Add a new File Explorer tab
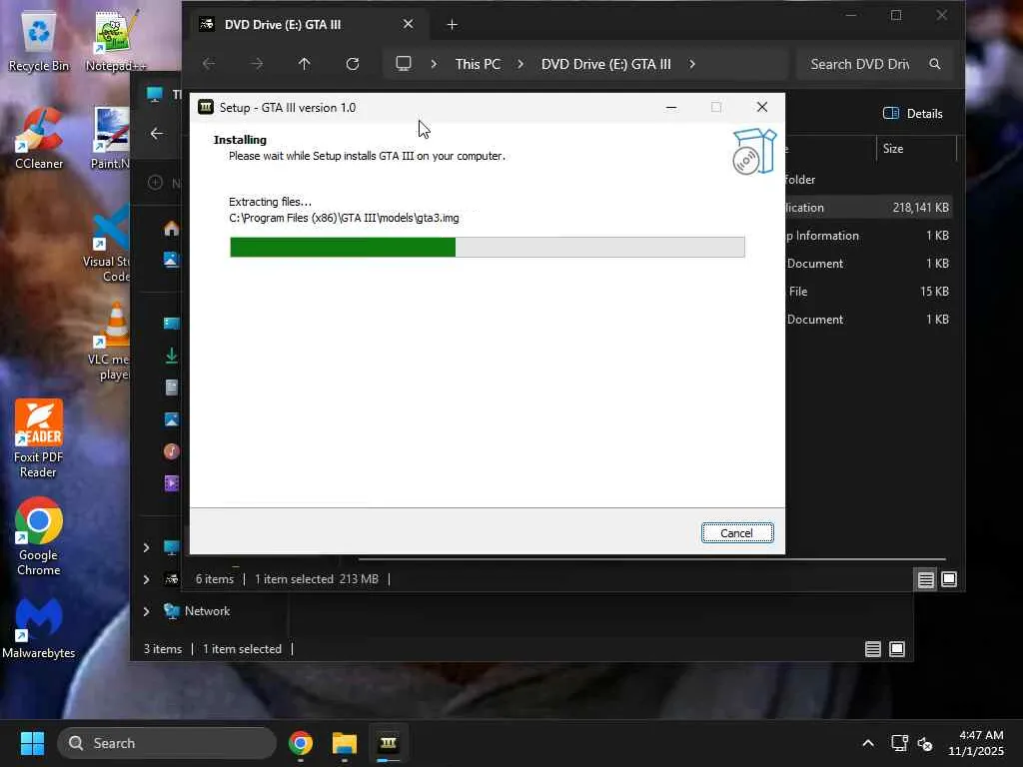 point(453,25)
